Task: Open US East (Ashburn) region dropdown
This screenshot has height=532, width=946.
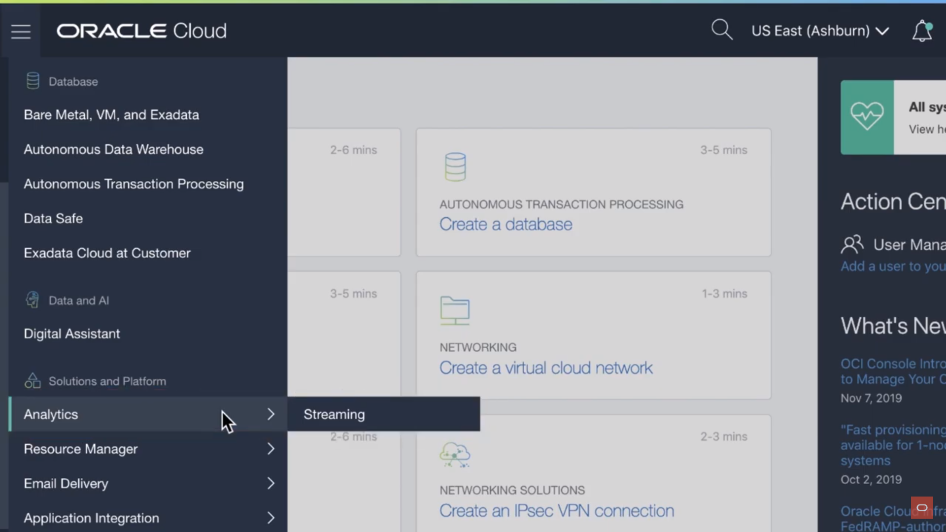Action: pos(820,31)
